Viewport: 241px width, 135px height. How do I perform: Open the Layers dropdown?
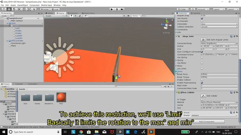[219, 9]
